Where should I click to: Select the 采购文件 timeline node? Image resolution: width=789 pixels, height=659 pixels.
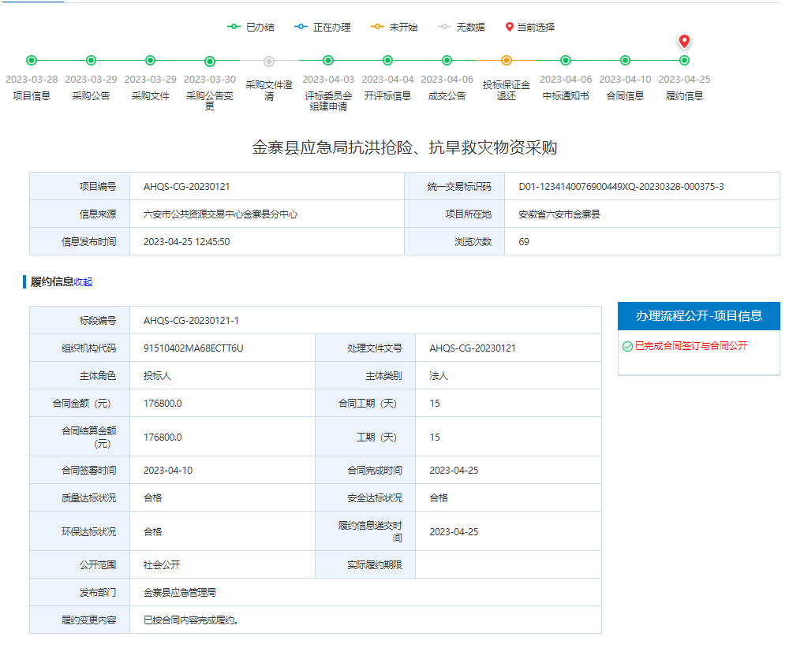(x=150, y=61)
